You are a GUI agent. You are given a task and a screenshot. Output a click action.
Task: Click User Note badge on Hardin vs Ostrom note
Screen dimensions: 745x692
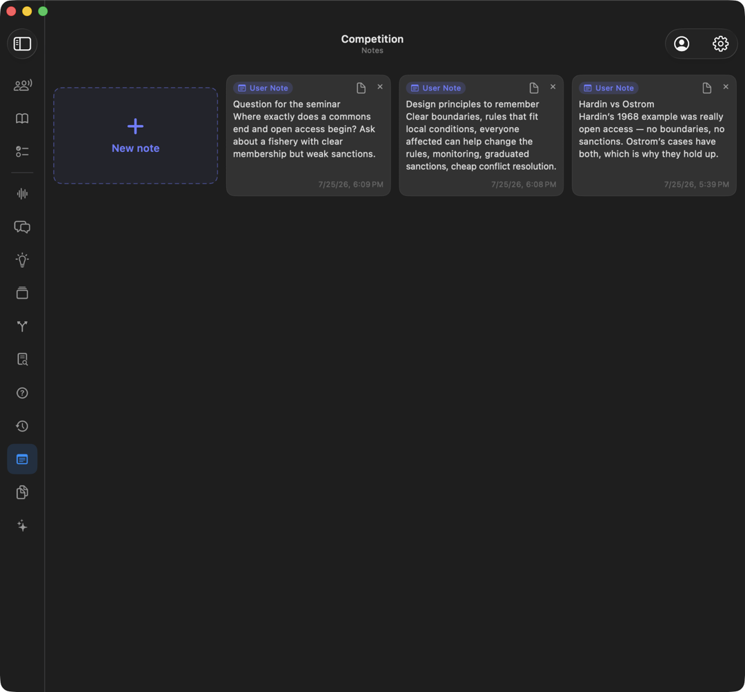pos(608,88)
